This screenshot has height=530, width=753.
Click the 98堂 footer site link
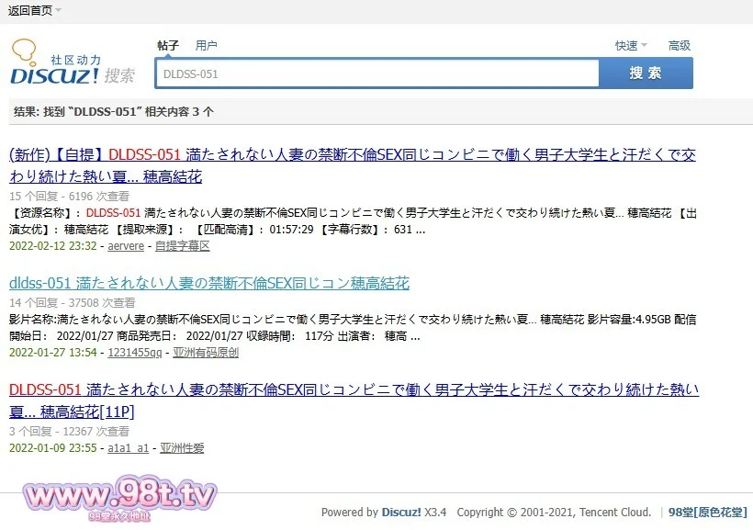pyautogui.click(x=706, y=513)
